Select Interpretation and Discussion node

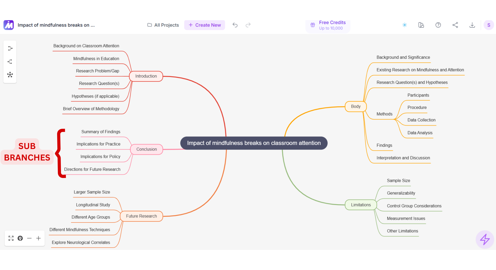pyautogui.click(x=403, y=158)
